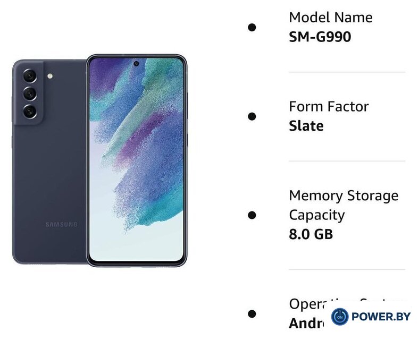Click the bullet beside Model Name

(252, 27)
